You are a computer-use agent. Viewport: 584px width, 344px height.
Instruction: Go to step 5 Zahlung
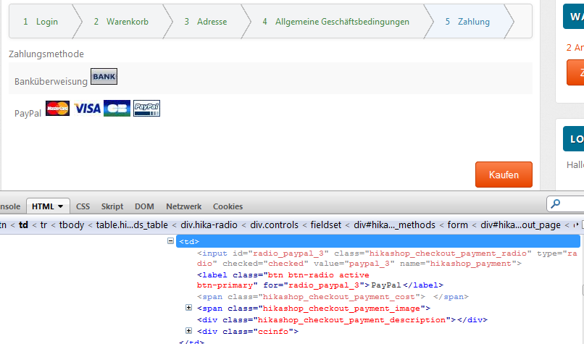click(x=467, y=22)
